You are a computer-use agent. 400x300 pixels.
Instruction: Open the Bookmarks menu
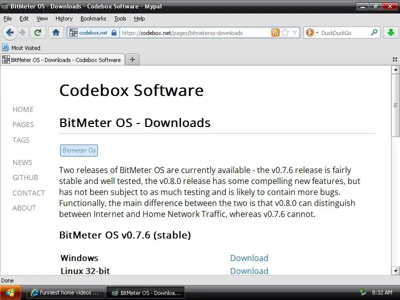pyautogui.click(x=93, y=18)
